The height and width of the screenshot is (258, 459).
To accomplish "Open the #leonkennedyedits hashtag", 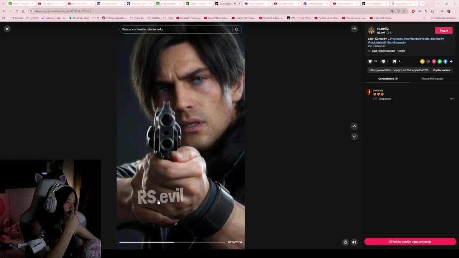I will pos(416,39).
